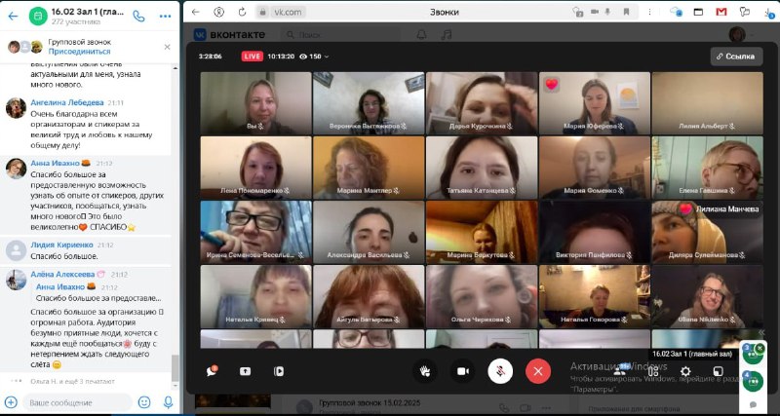Image resolution: width=780 pixels, height=416 pixels.
Task: Select Мария Юферева video tile
Action: [595, 103]
